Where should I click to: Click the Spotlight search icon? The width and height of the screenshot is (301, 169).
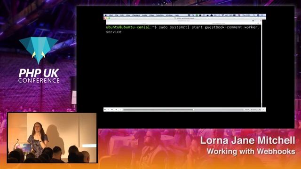(x=254, y=15)
